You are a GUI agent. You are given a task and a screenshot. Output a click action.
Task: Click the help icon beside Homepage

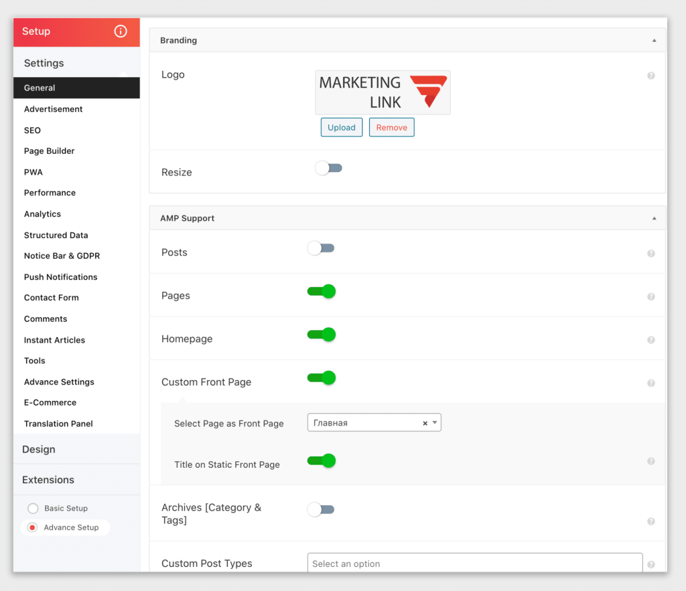[x=650, y=340]
